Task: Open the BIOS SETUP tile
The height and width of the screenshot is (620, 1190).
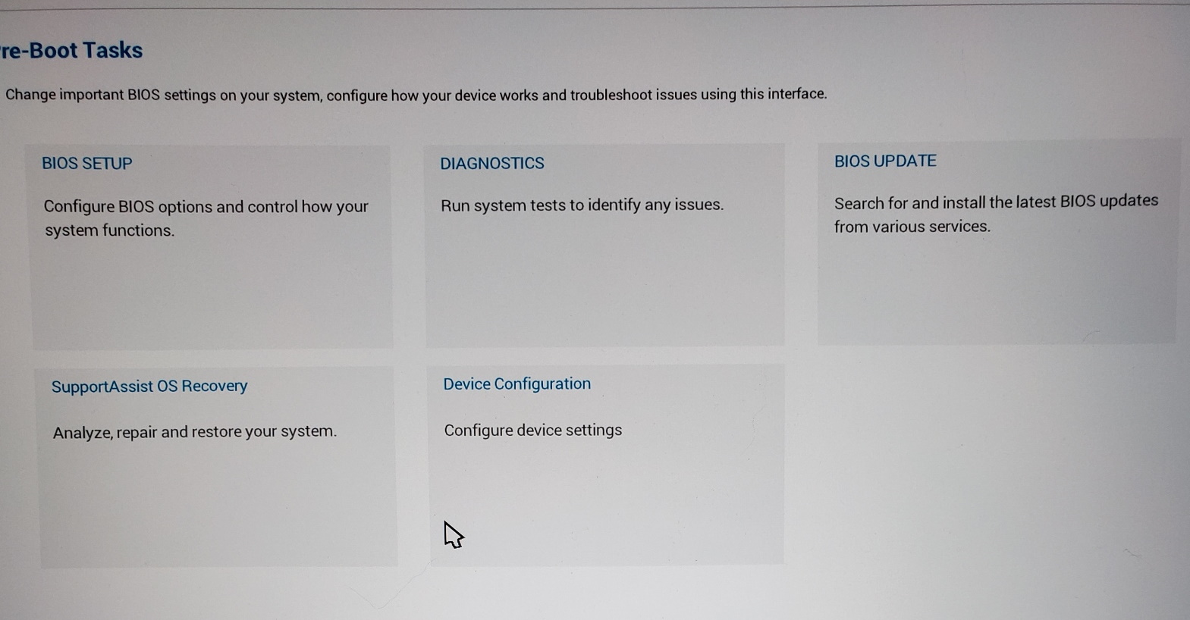Action: 210,247
